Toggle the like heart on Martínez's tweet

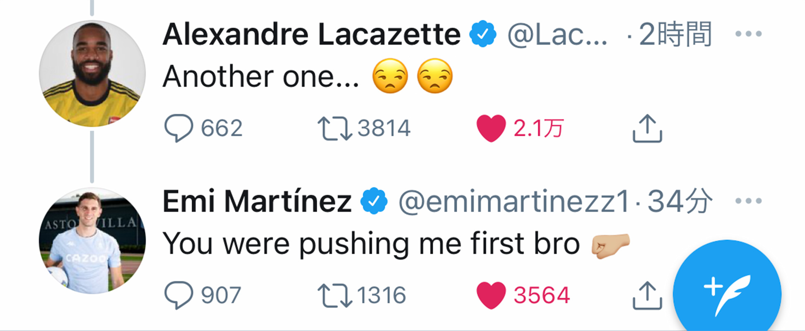[x=491, y=295]
